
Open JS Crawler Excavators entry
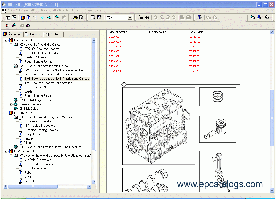coord(38,121)
